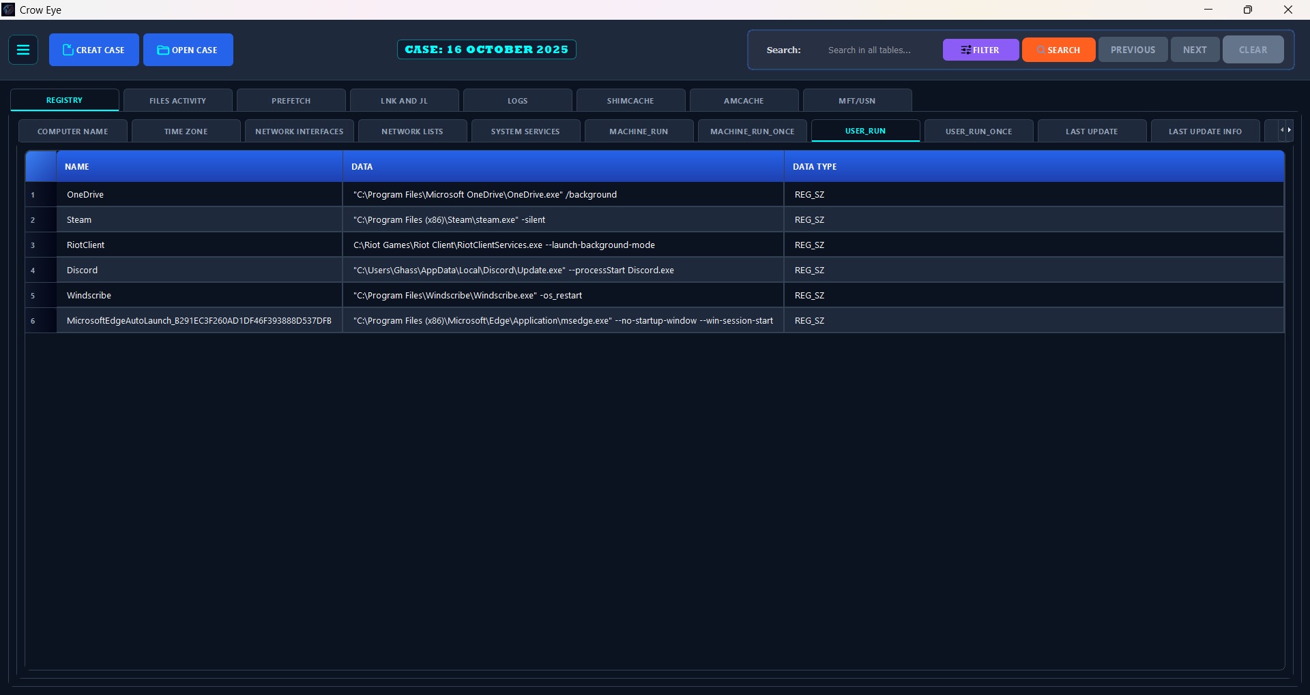The image size is (1310, 695).
Task: Click REG_SZ data type in OneDrive row
Action: tap(1034, 194)
